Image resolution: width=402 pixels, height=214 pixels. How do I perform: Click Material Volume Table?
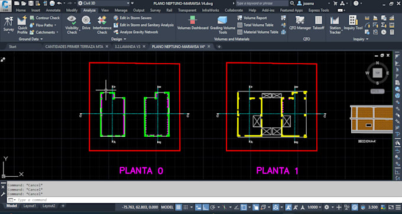pyautogui.click(x=258, y=32)
